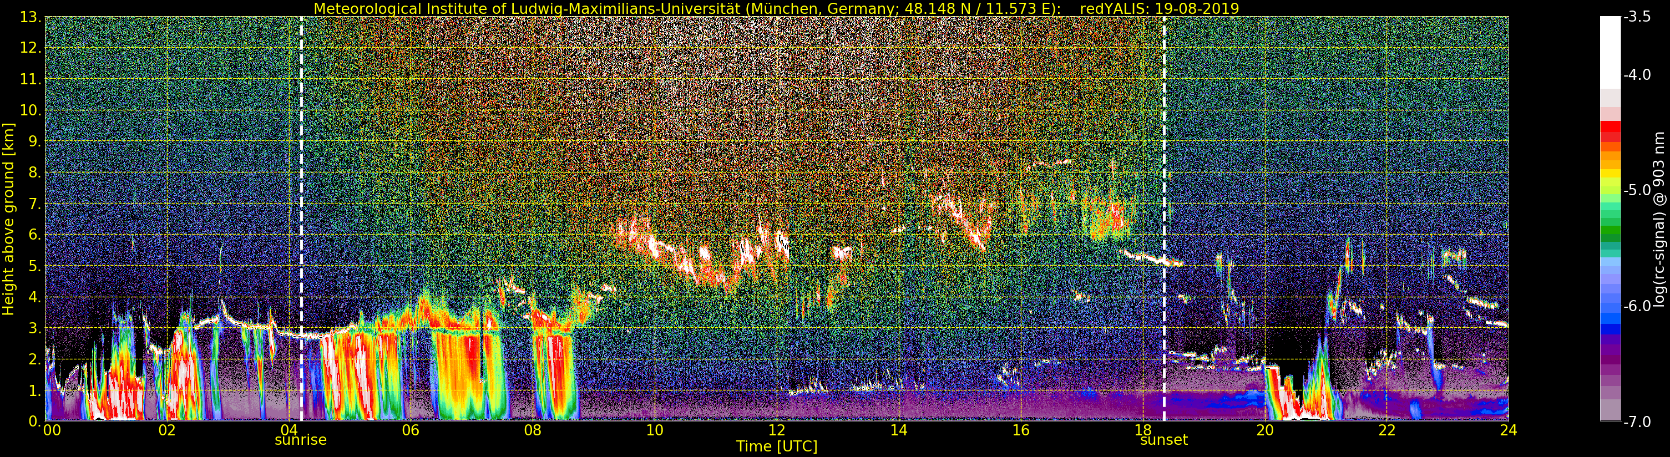Click the green segment of the colorbar
This screenshot has height=457, width=1670.
pos(1610,230)
